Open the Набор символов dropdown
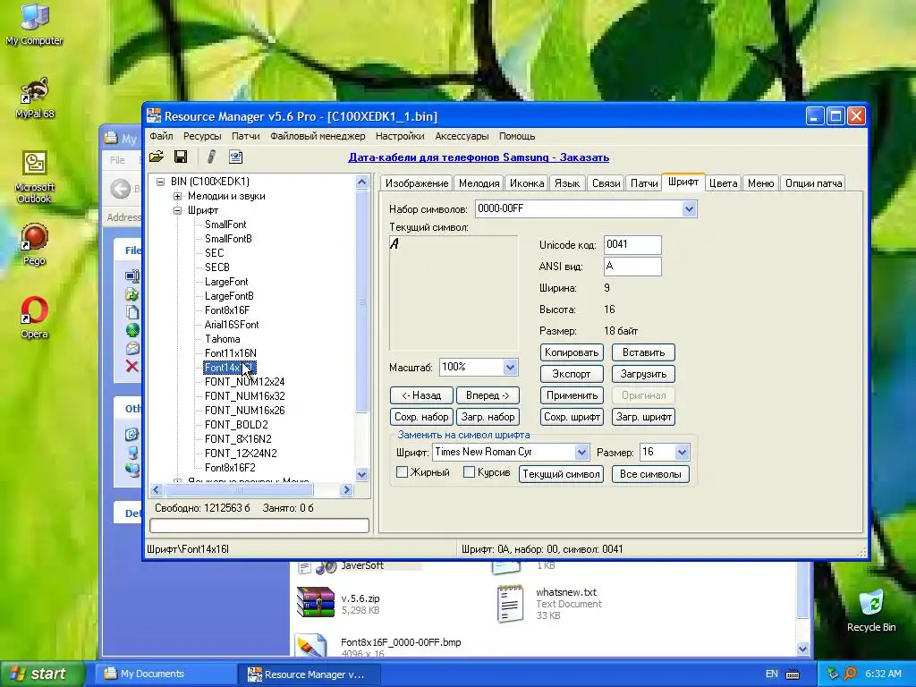 (689, 209)
